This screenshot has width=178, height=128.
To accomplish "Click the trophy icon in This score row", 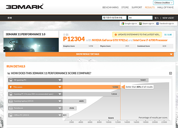I will point(11,87).
